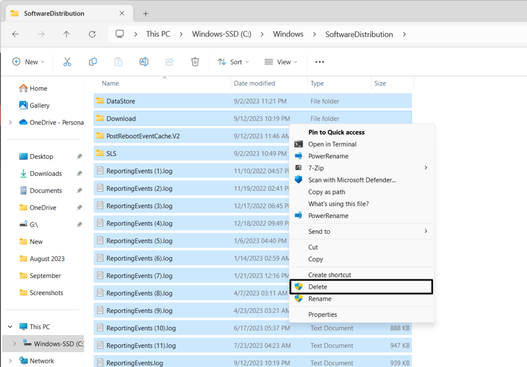Choose Delete from the context menu
This screenshot has height=367, width=527.
point(318,287)
